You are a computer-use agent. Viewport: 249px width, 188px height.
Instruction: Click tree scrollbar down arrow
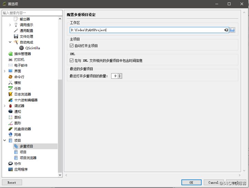pos(60,175)
